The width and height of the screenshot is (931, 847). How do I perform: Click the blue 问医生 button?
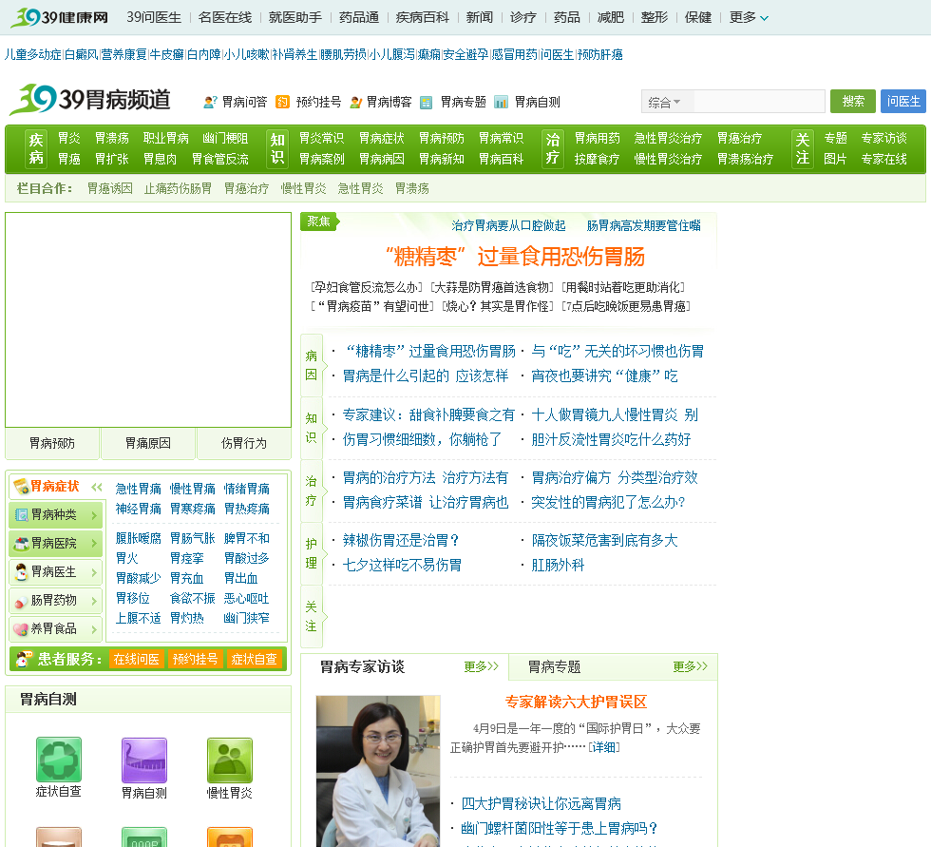click(903, 101)
